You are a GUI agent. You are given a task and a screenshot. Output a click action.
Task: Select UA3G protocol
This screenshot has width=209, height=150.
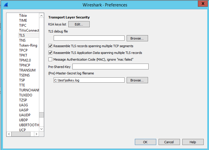[x=23, y=105]
